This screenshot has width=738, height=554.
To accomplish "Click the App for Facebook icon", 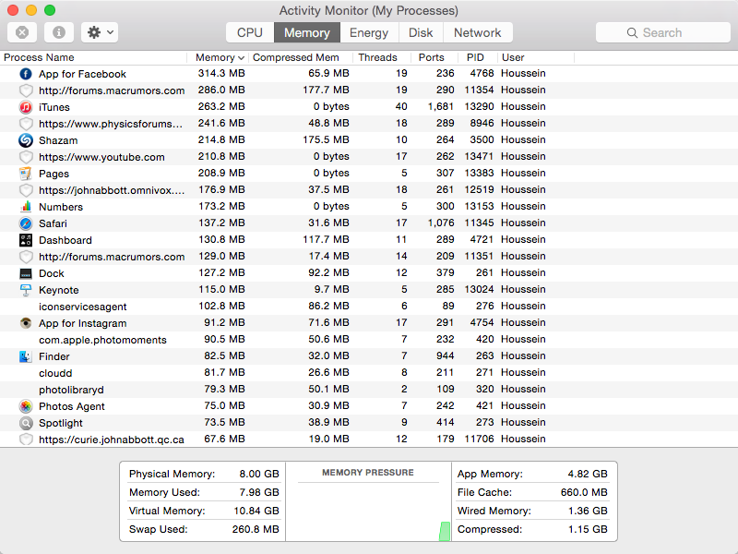I will (x=26, y=74).
